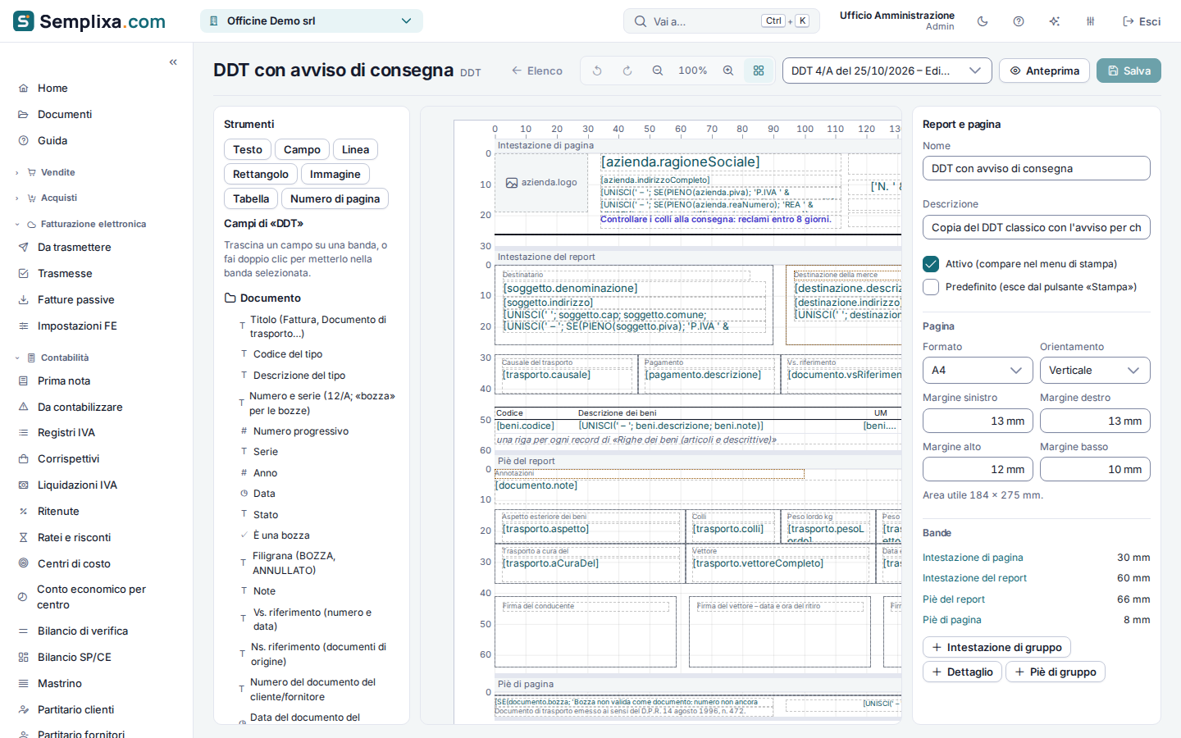Zoom out of the report canvas

[x=658, y=71]
